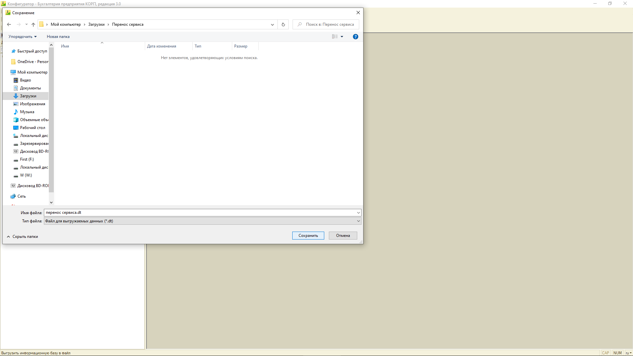The height and width of the screenshot is (356, 633).
Task: Sort files by Дата изменения column
Action: 162,46
